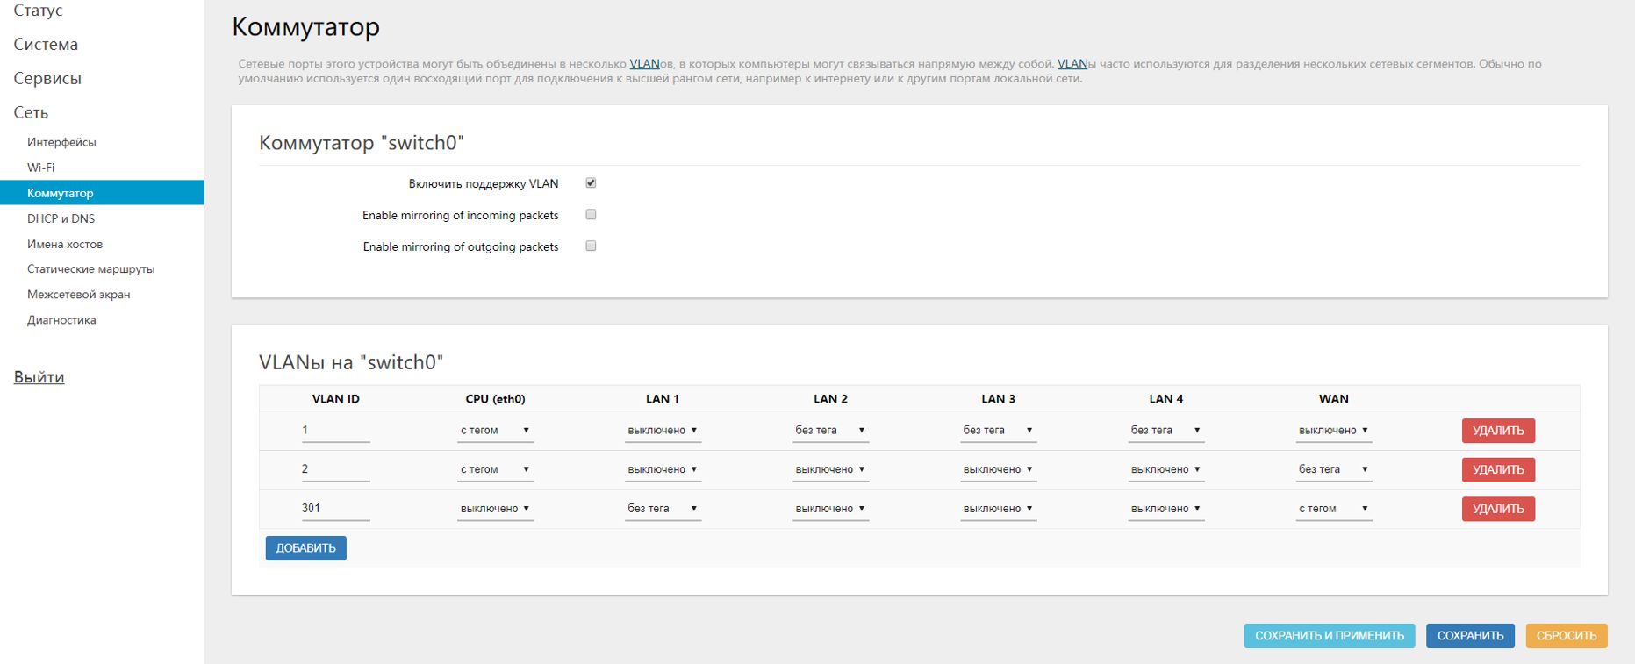Click the LAN 3 column header

[998, 399]
